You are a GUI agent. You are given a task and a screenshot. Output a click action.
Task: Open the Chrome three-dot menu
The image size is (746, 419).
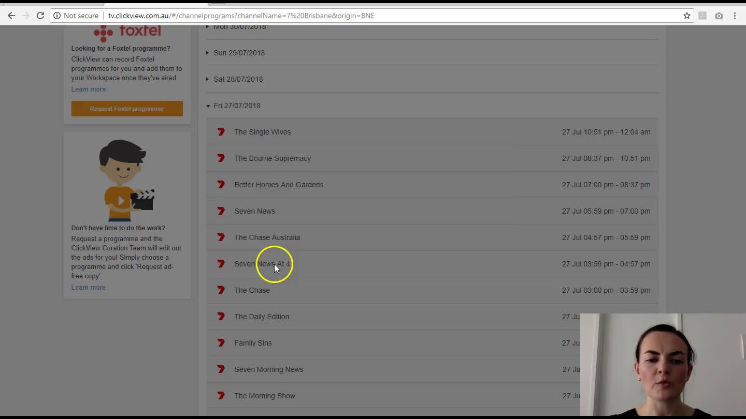[x=735, y=16]
